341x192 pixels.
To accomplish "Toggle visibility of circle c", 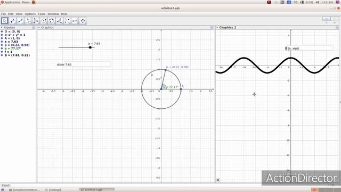I will (2, 35).
